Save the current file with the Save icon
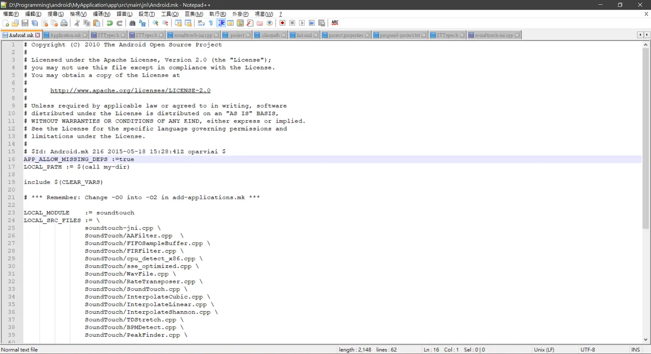The image size is (651, 354). tap(25, 23)
